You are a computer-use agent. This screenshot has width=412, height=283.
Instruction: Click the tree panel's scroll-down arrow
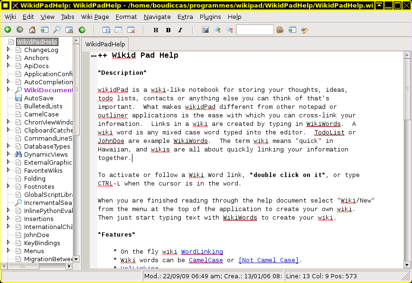[x=76, y=259]
